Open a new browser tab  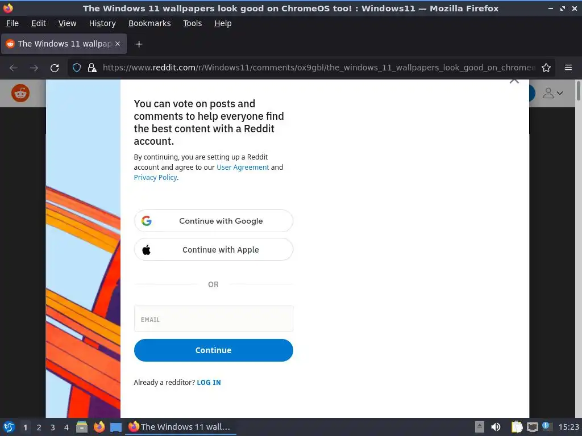[x=139, y=44]
